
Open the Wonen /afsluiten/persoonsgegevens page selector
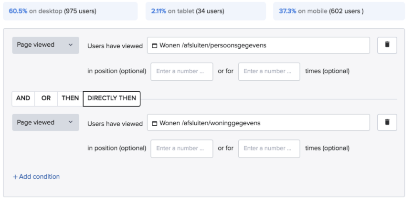click(x=258, y=45)
